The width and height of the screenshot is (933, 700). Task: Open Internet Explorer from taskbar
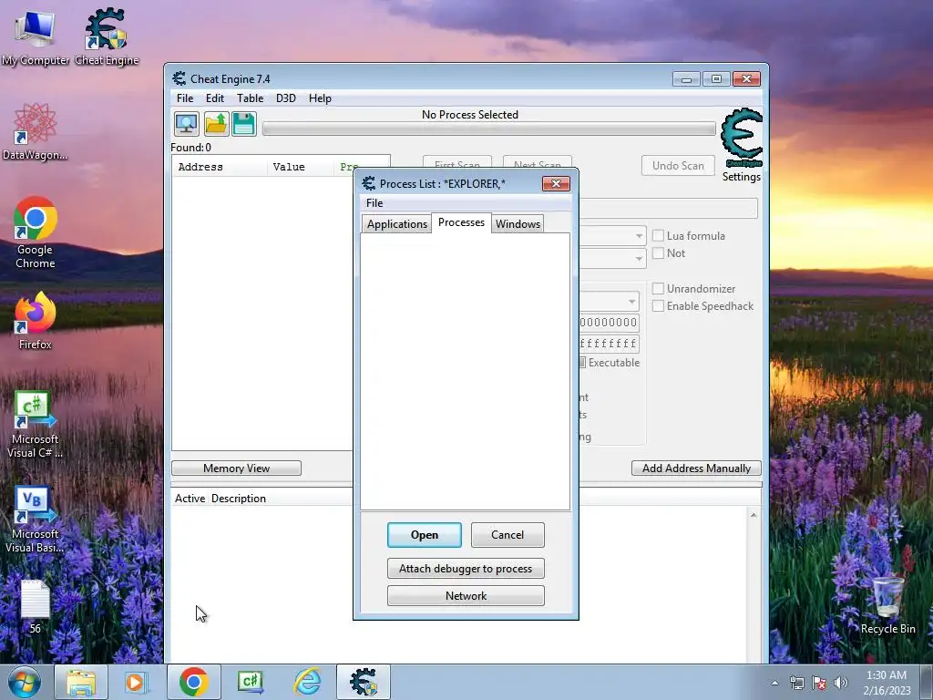(308, 682)
